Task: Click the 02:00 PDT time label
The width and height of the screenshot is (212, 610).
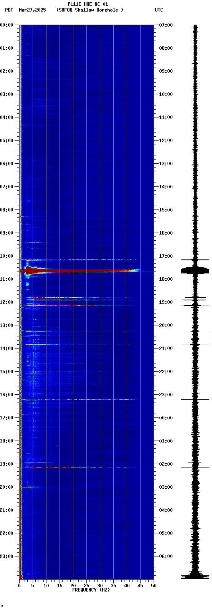Action: (x=7, y=71)
